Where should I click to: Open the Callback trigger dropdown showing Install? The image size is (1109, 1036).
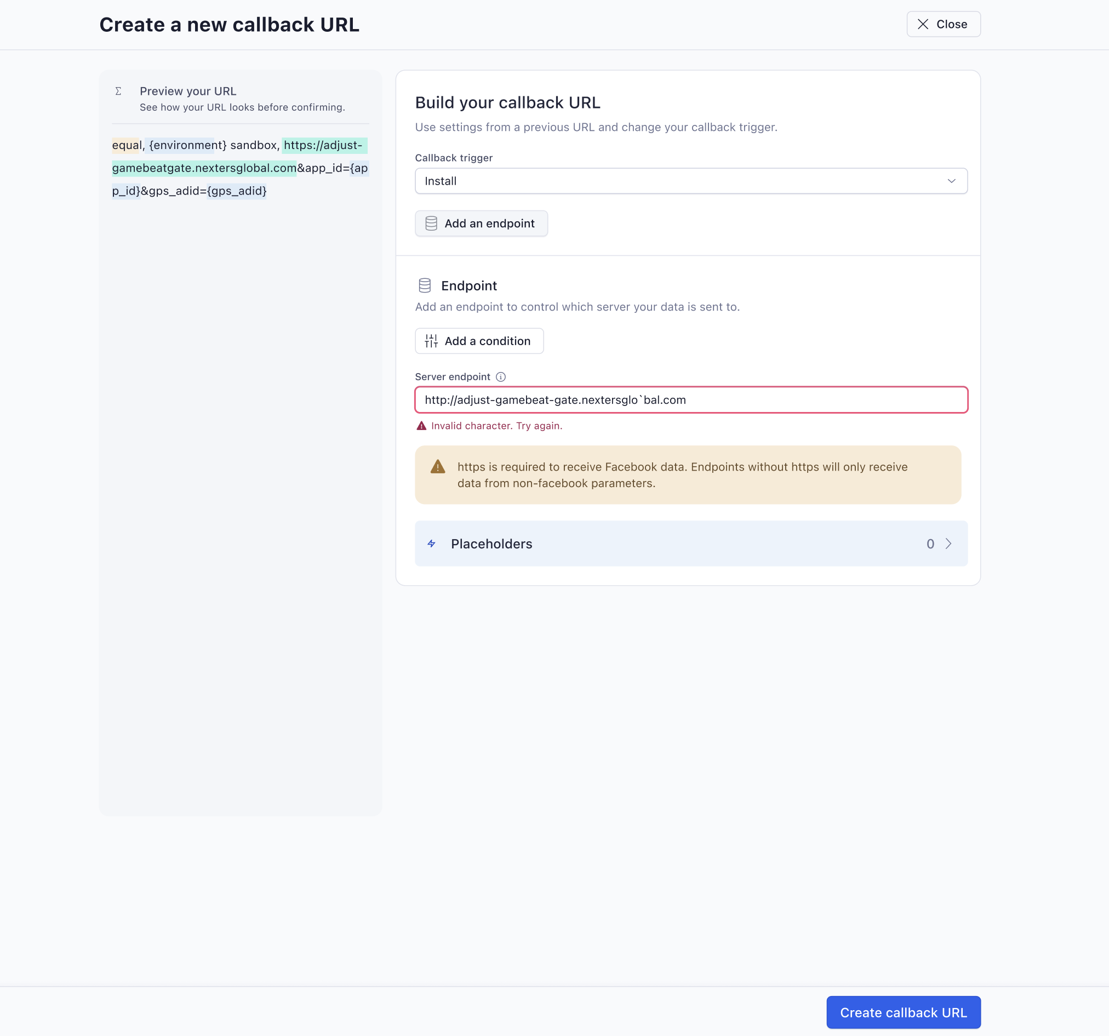[x=690, y=181]
